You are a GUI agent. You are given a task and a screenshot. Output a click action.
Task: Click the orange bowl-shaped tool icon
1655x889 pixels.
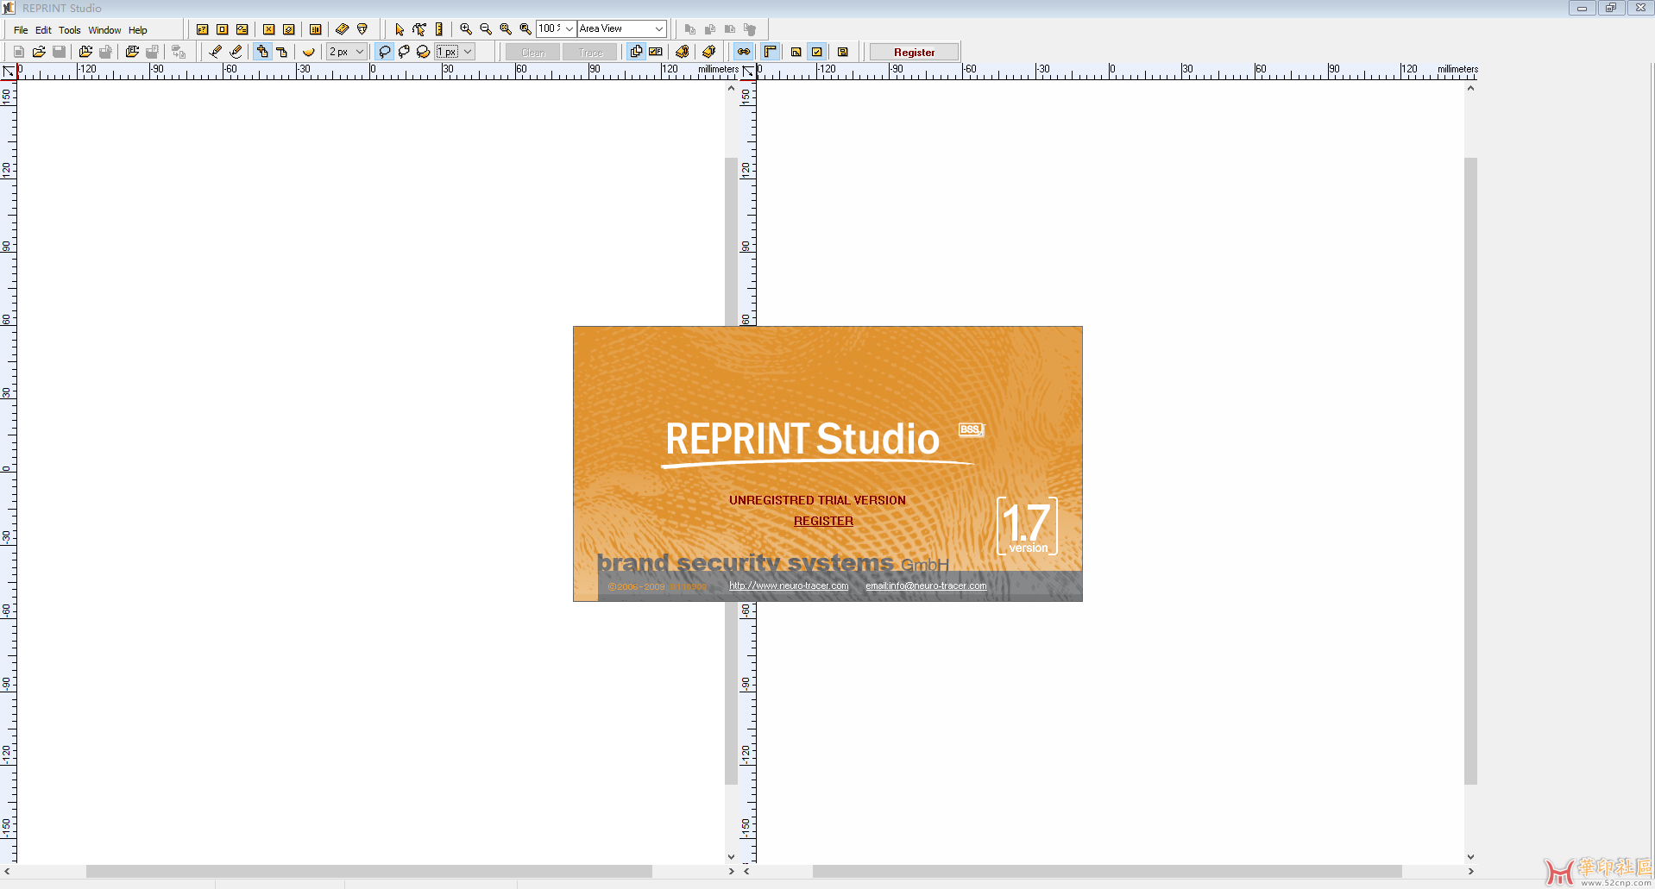coord(308,52)
